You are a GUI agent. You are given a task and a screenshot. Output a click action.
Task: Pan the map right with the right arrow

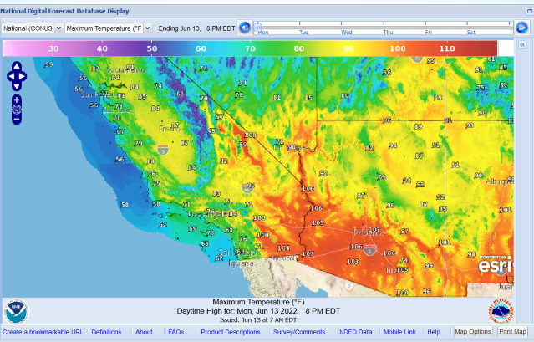pos(22,76)
